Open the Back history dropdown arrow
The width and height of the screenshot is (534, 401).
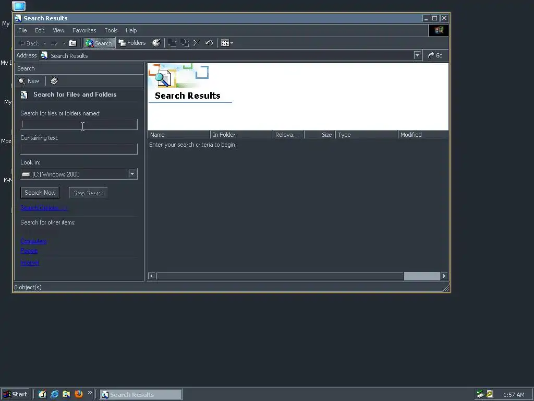tap(45, 43)
